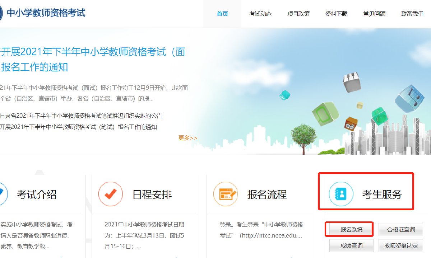Open the notice about 笔试推迟组织实施的公告
Image resolution: width=431 pixels, height=258 pixels.
pos(81,116)
